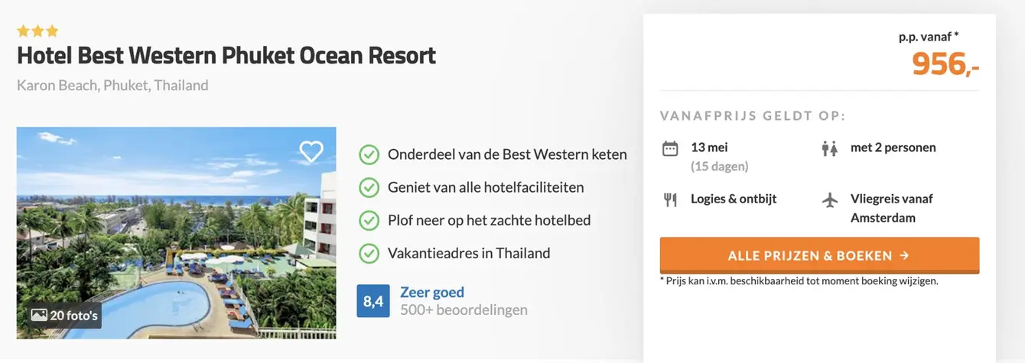Select Karon Beach, Phuket, Thailand location text
The height and width of the screenshot is (363, 1025).
coord(112,86)
